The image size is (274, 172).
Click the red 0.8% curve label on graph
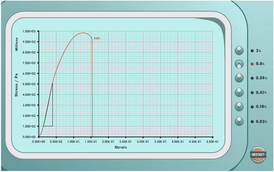point(97,38)
